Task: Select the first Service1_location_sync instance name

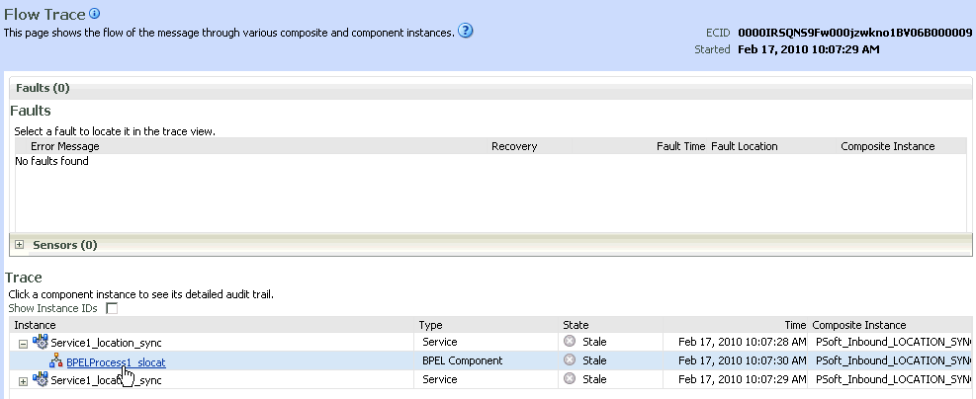Action: [x=106, y=343]
